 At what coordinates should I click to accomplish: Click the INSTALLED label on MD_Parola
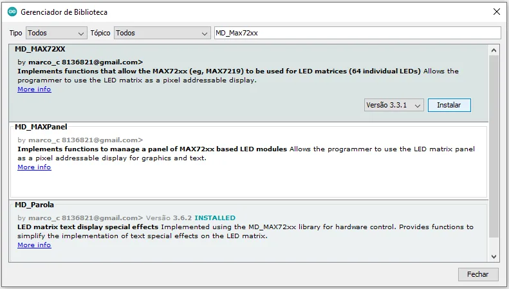215,218
